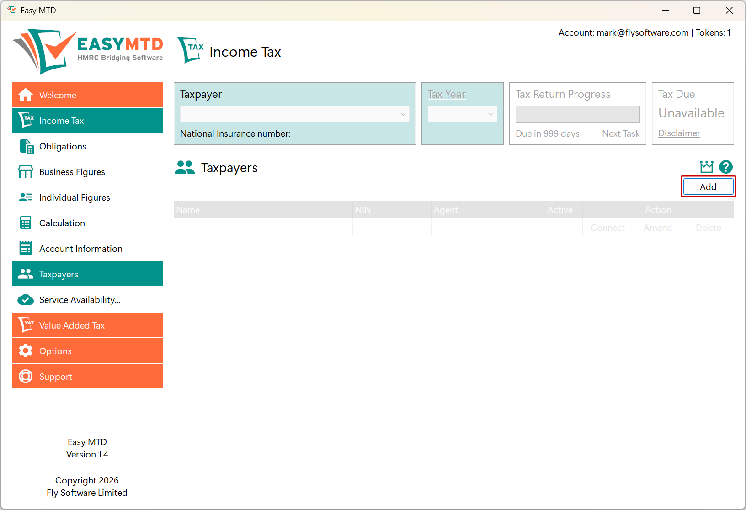Select Taxpayers in the sidebar
The height and width of the screenshot is (510, 746).
[x=87, y=274]
